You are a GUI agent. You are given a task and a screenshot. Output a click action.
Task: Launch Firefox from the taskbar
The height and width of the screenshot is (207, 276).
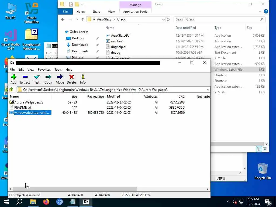[46, 202]
